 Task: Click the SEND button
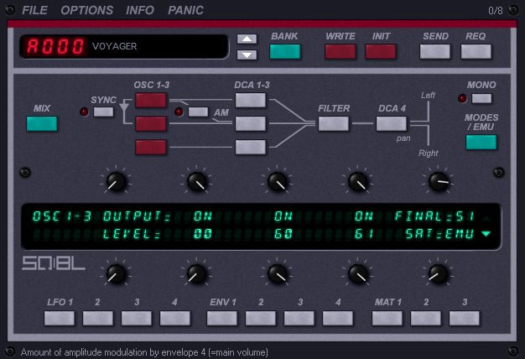pyautogui.click(x=435, y=51)
